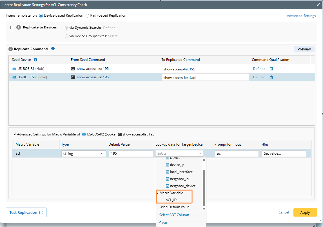Click the Test Replication button

point(26,212)
